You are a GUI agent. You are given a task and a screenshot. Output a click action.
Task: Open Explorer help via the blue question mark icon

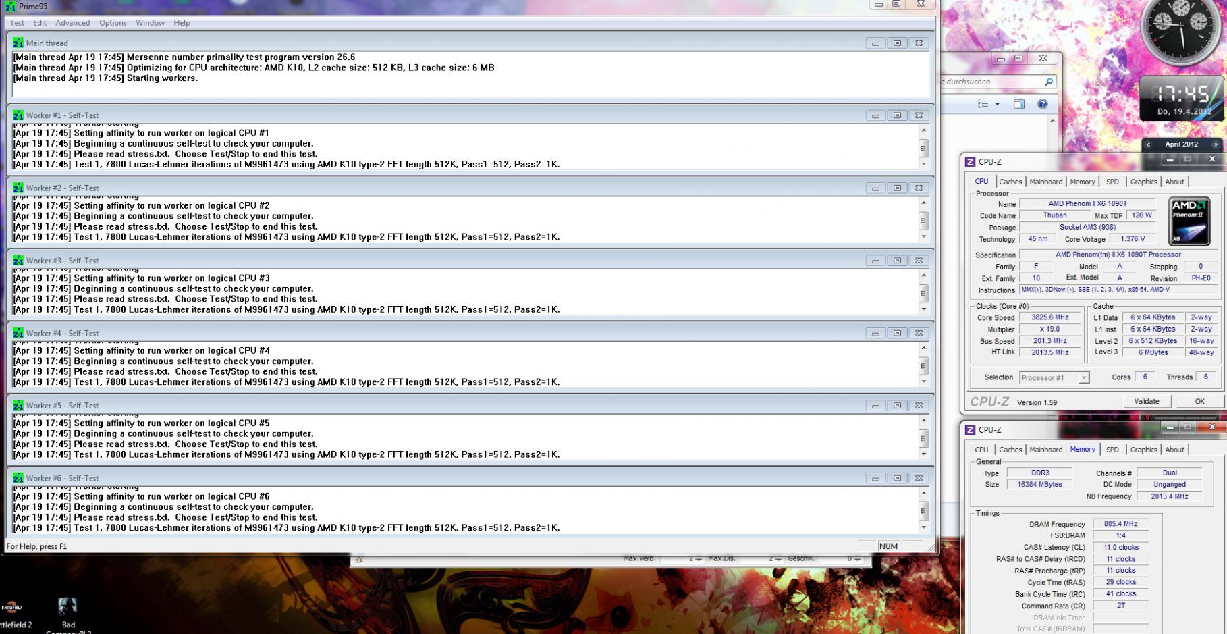1043,104
